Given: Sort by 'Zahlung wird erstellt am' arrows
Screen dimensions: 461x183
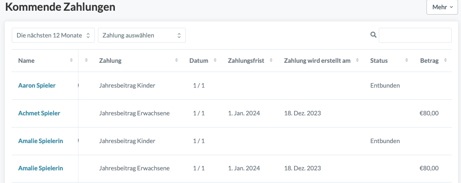Looking at the screenshot, I should [x=357, y=60].
